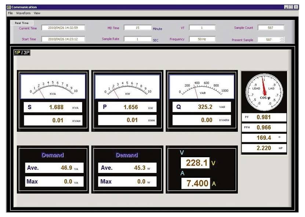Select the 0.01 KWH reading
The image size is (305, 217).
tap(127, 120)
